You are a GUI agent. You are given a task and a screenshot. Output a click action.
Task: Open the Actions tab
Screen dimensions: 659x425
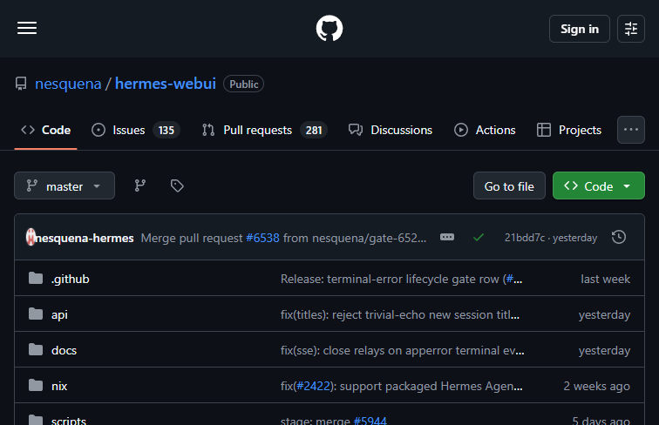(485, 130)
